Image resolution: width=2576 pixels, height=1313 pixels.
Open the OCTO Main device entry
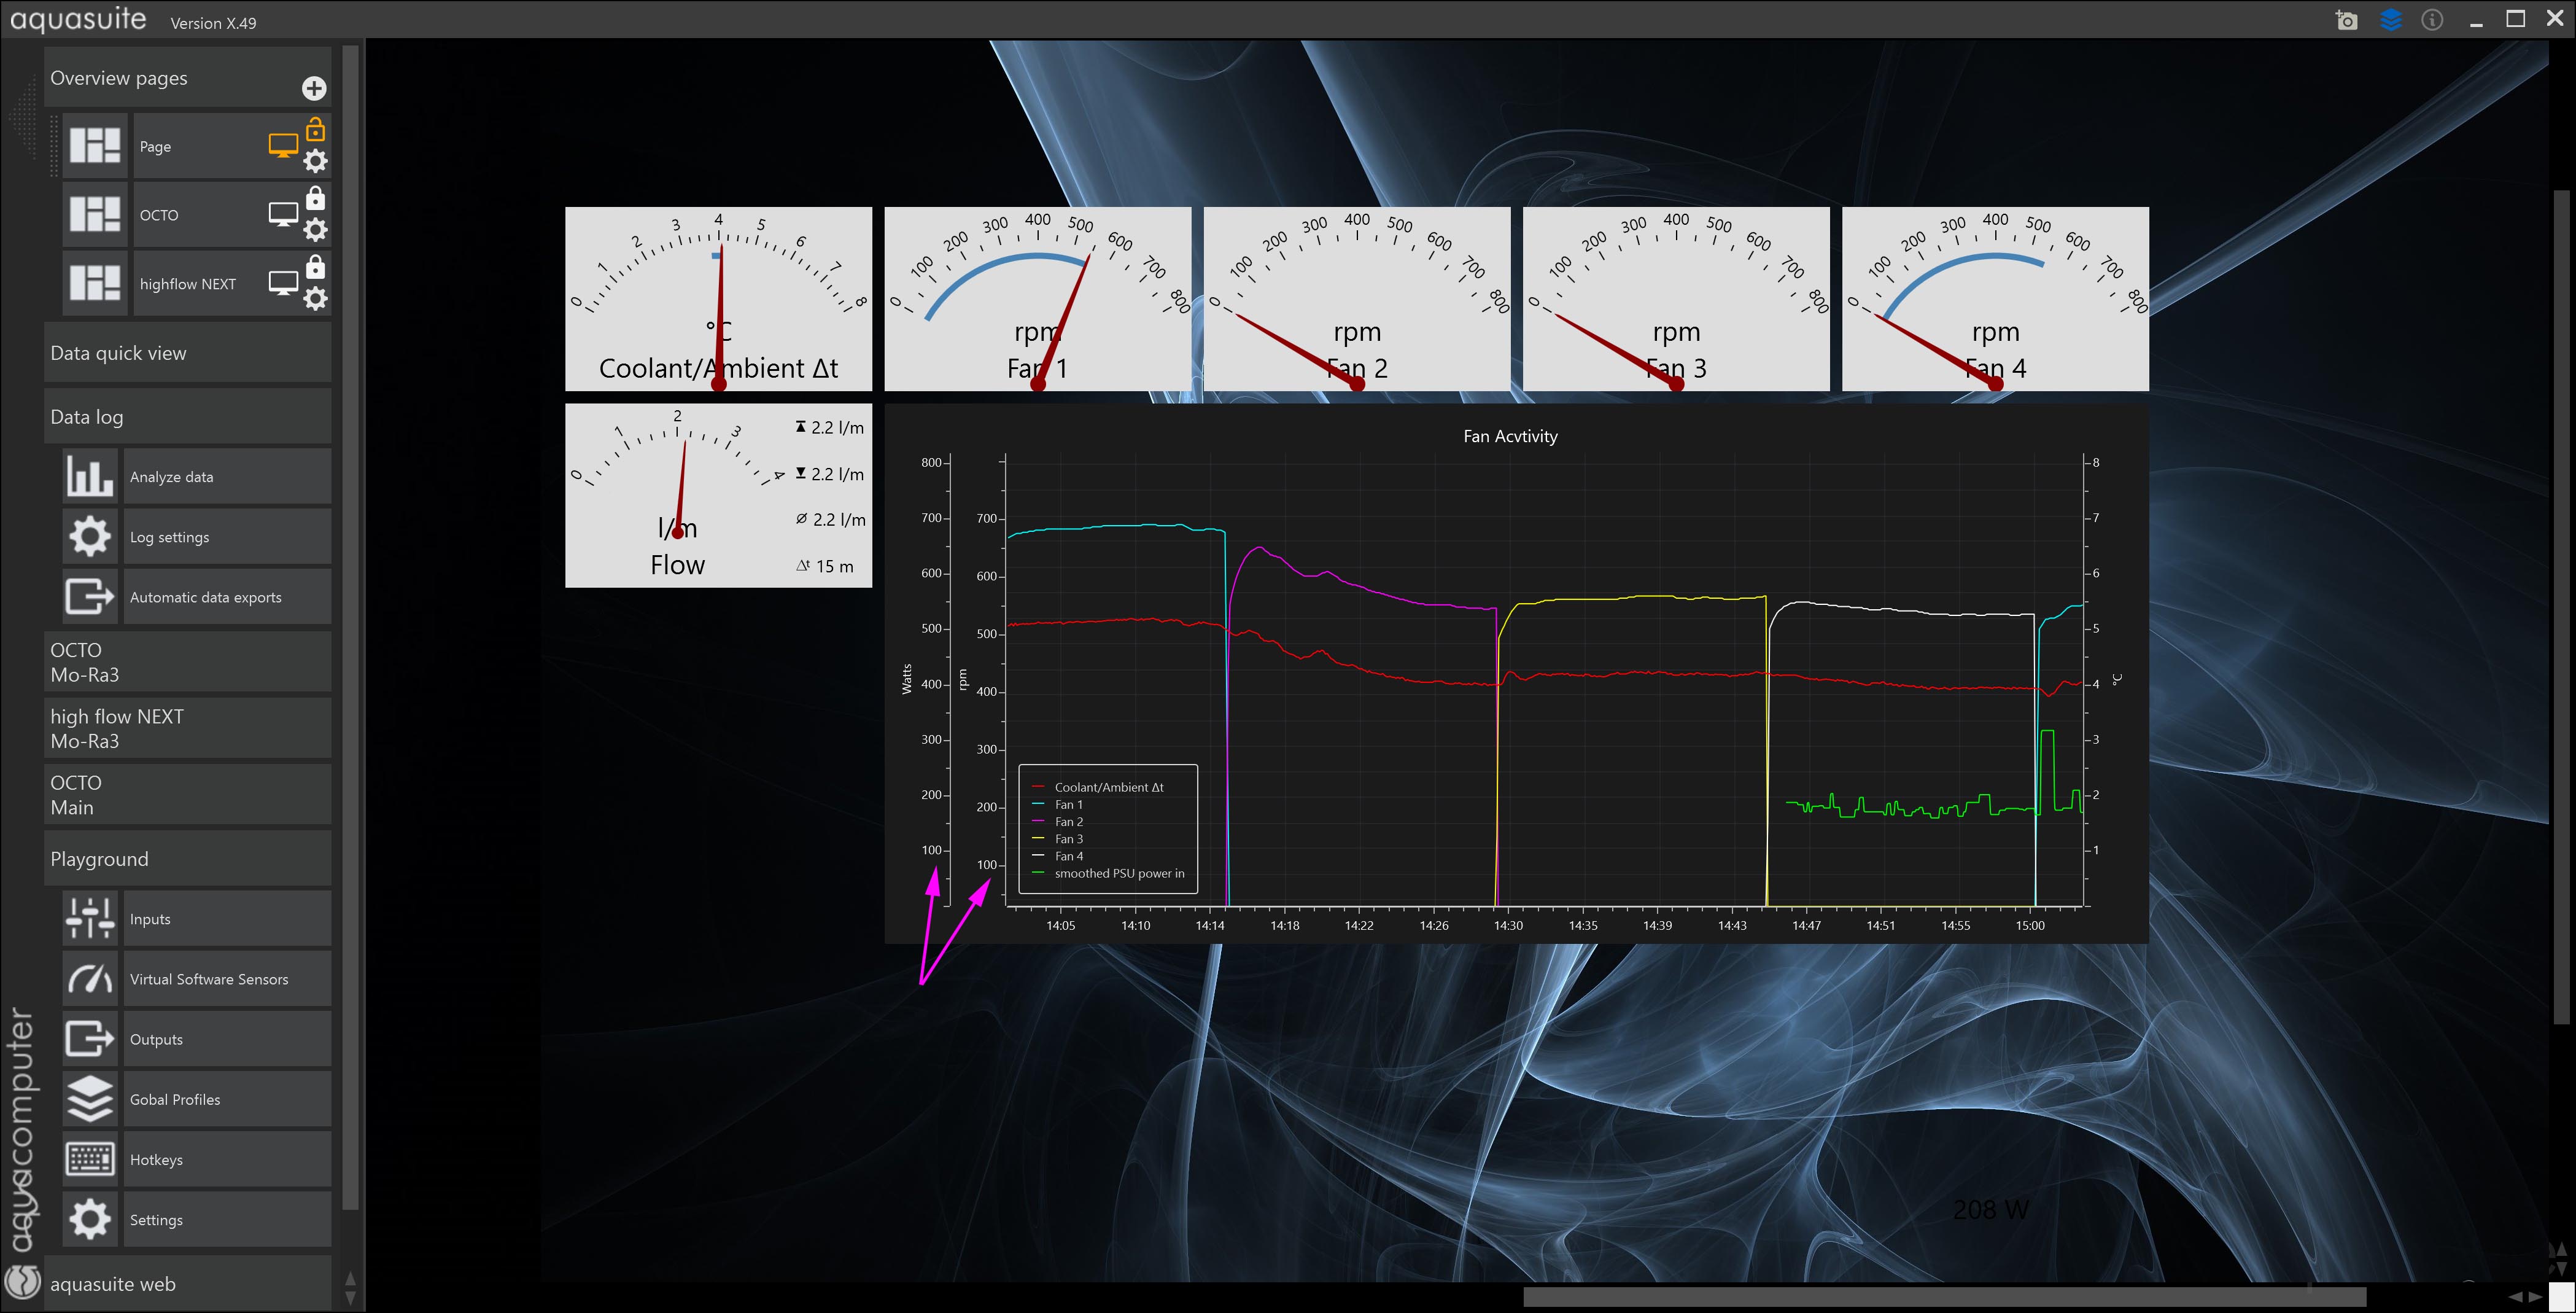(x=187, y=795)
